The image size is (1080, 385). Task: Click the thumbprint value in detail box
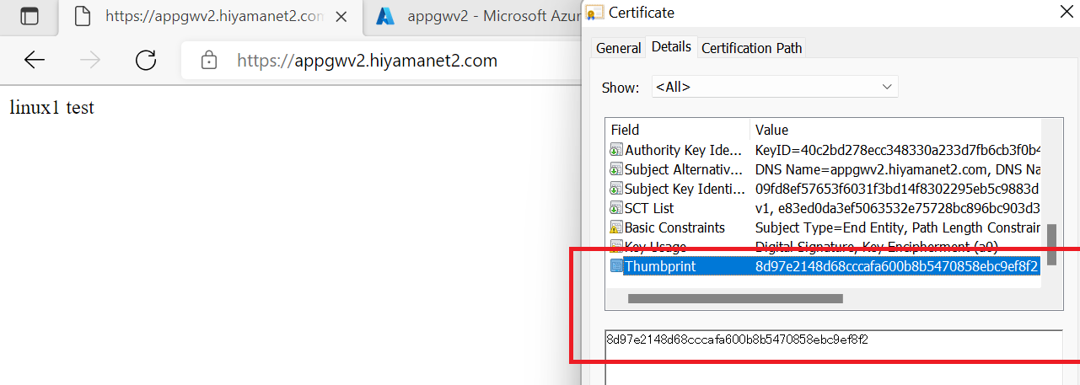click(x=737, y=340)
